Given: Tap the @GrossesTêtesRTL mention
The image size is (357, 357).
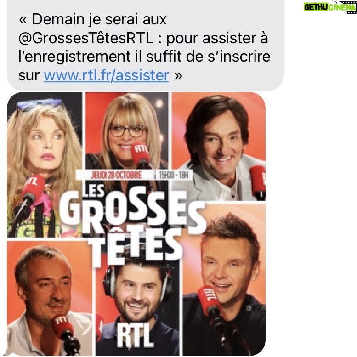Looking at the screenshot, I should click(85, 38).
